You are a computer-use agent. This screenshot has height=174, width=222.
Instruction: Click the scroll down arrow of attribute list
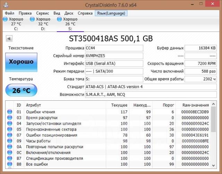(x=214, y=166)
